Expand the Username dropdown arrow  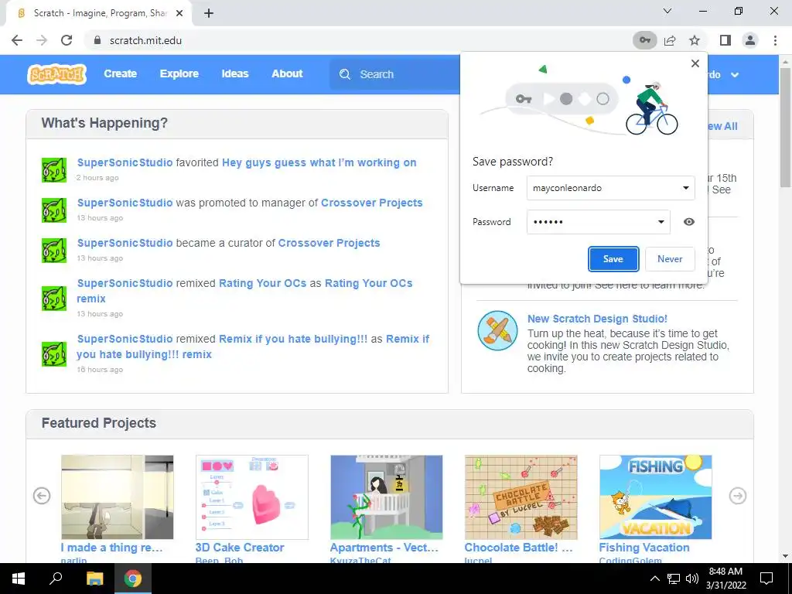pyautogui.click(x=685, y=188)
